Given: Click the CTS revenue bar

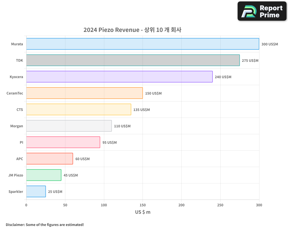Looking at the screenshot, I should click(78, 110).
